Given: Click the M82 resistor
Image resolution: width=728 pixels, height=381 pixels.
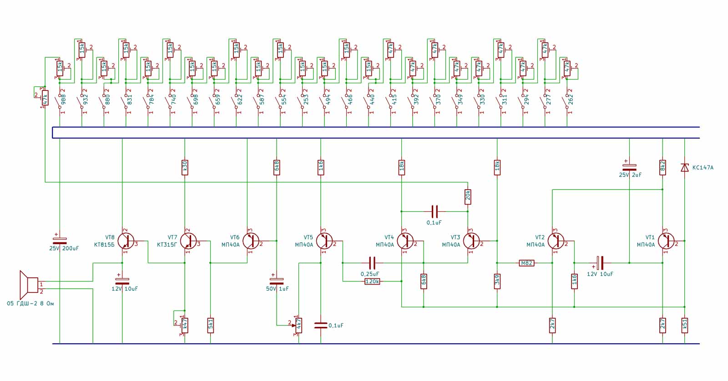Looking at the screenshot, I should pyautogui.click(x=526, y=263).
